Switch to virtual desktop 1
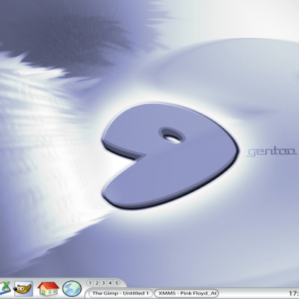The image size is (299, 299). (90, 283)
